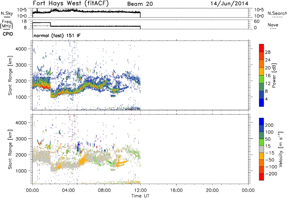
Task: Select the '18' frequency tick label
Action: 24,21
